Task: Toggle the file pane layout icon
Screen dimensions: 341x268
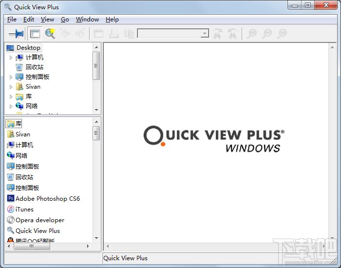Action: pyautogui.click(x=35, y=34)
